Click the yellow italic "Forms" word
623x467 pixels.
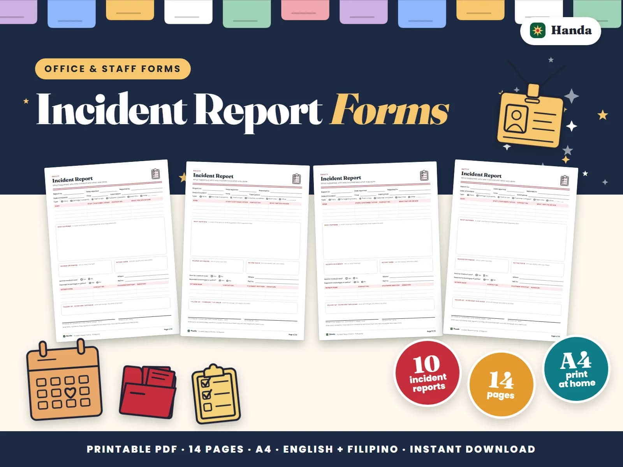pos(389,109)
